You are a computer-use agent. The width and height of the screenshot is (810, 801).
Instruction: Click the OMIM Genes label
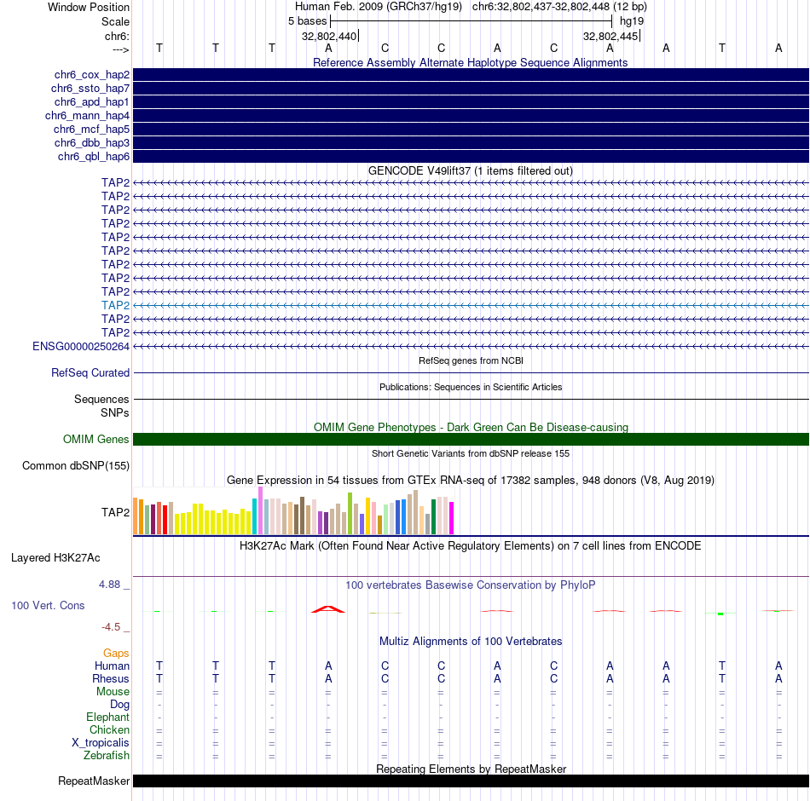click(96, 439)
